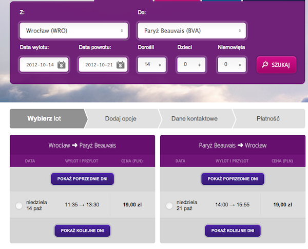This screenshot has height=249, width=308.
Task: Click the 19,00 zł price for 14 paź
Action: (x=132, y=205)
